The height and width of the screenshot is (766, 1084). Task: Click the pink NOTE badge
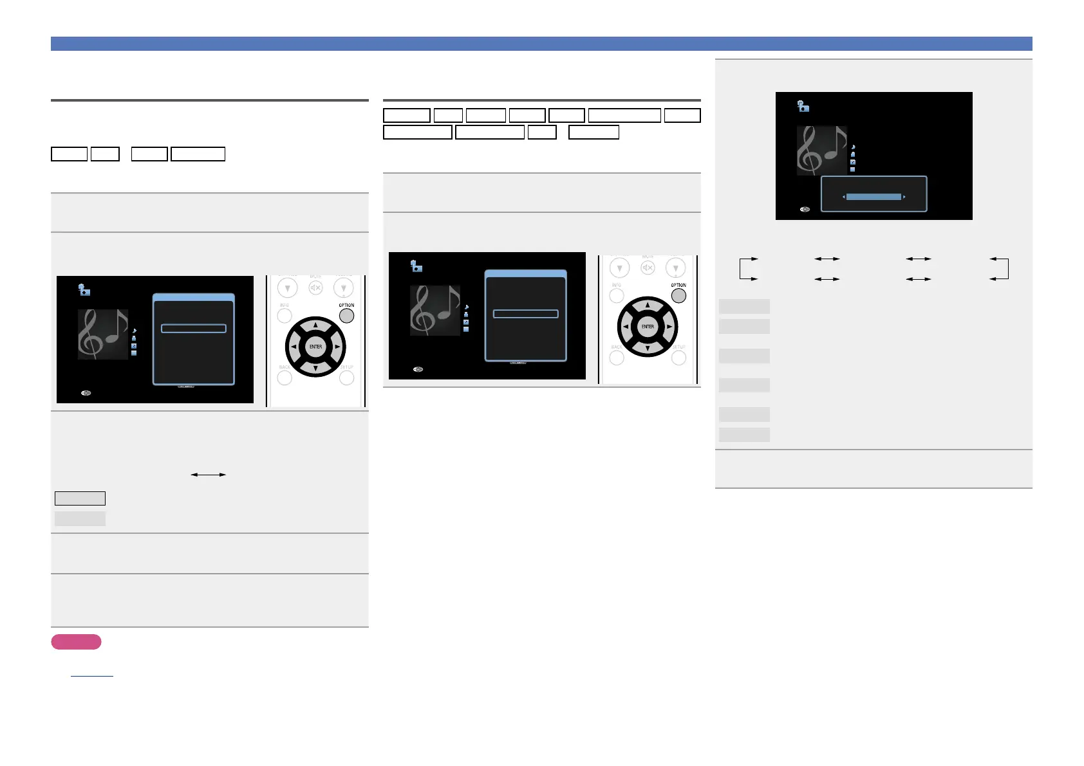(x=76, y=642)
